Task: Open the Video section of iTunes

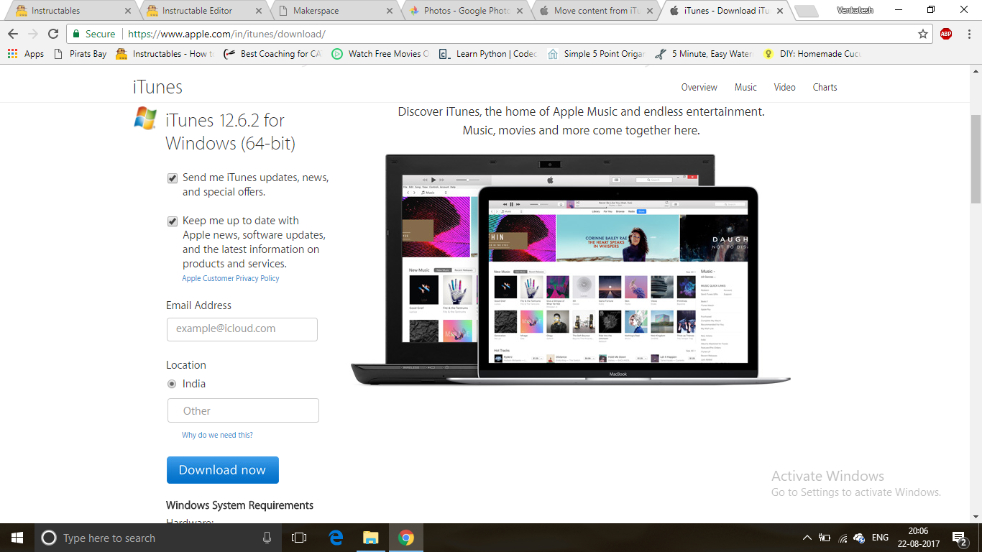Action: (784, 87)
